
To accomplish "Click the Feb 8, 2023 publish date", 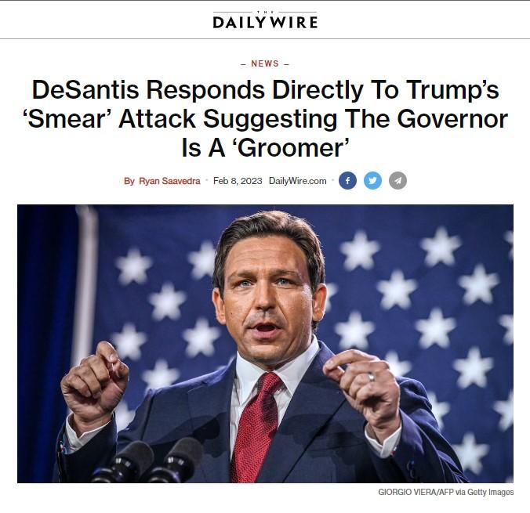I will pyautogui.click(x=238, y=181).
